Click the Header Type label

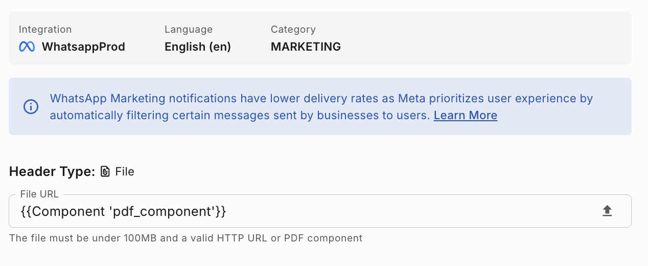[x=52, y=171]
